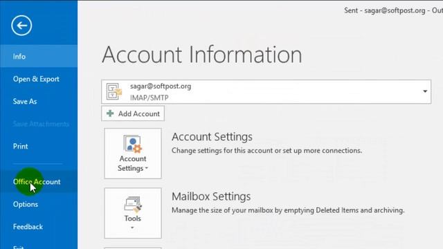This screenshot has width=443, height=249.
Task: Select the sagar@softpost.org account text
Action: click(161, 86)
